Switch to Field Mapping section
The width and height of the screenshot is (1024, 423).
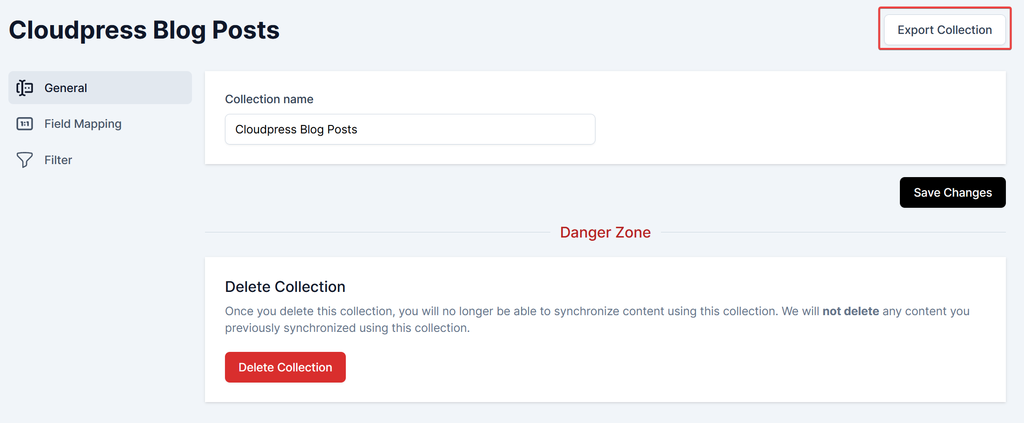tap(83, 124)
